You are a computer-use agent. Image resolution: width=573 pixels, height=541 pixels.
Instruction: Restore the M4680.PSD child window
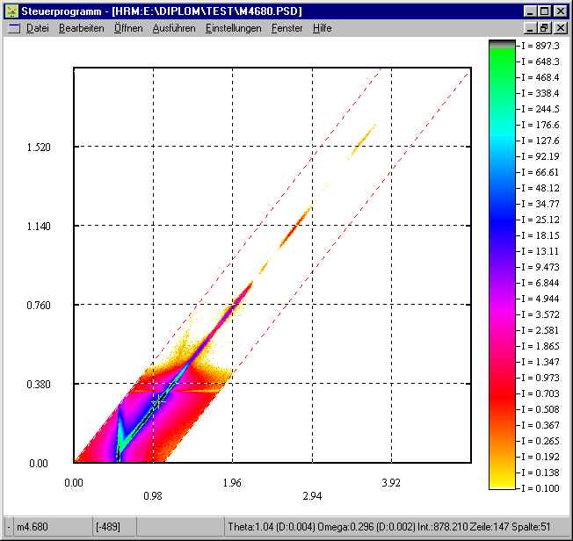(x=545, y=28)
